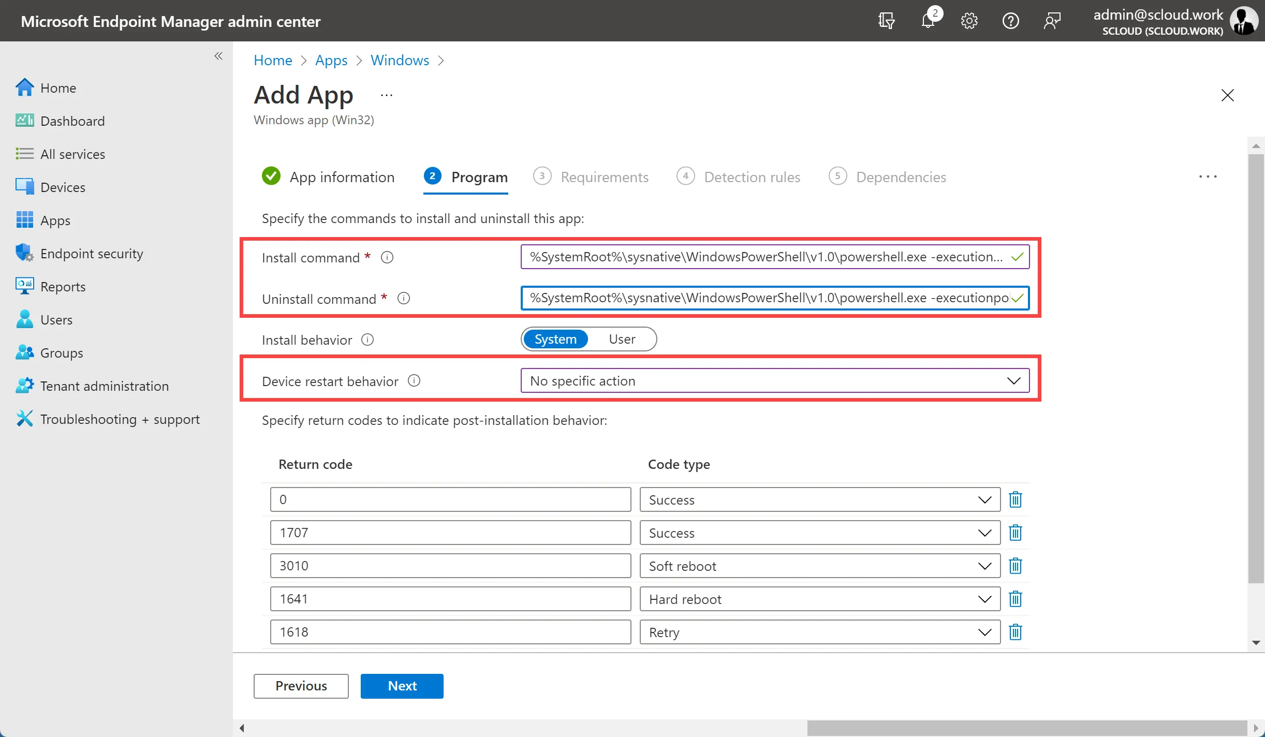Select the Program step tab
This screenshot has width=1265, height=737.
coord(465,177)
